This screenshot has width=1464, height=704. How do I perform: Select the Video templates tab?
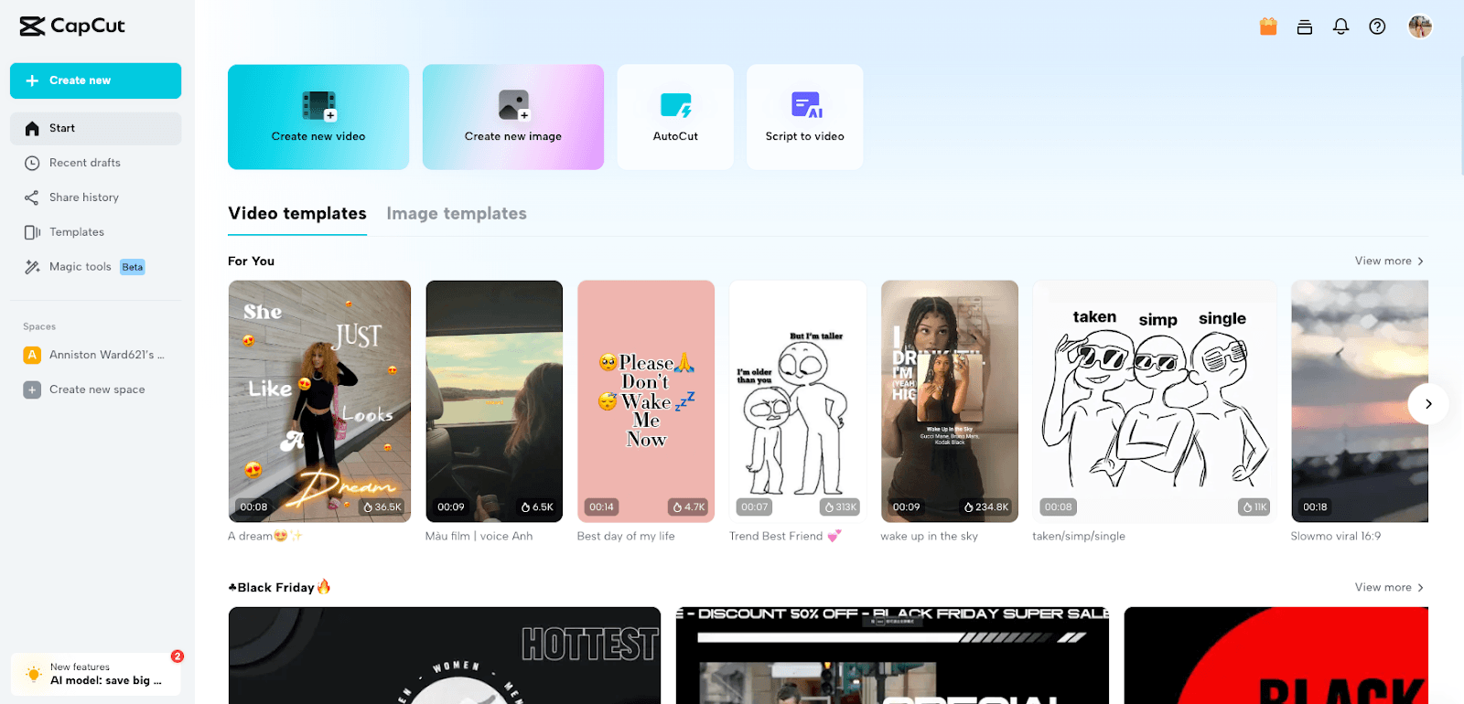[x=296, y=213]
